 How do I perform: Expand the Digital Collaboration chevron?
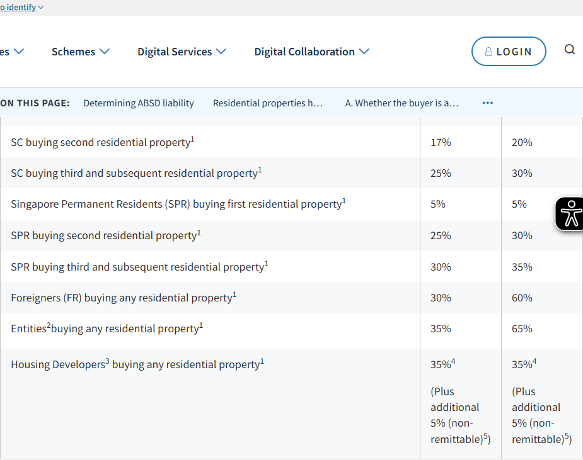(364, 51)
